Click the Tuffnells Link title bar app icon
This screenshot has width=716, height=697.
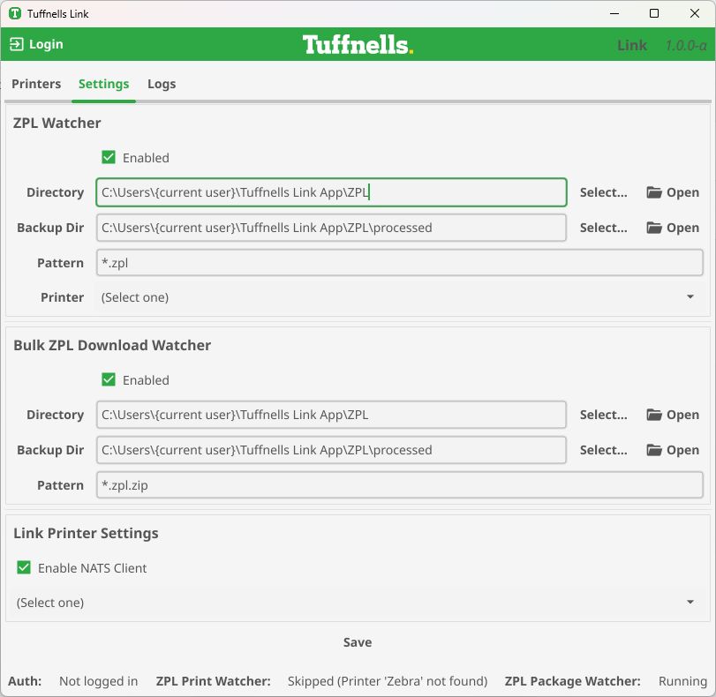click(15, 13)
